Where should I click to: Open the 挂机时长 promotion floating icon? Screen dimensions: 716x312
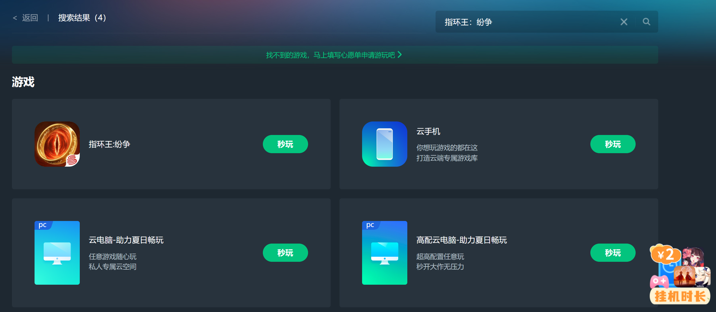680,275
